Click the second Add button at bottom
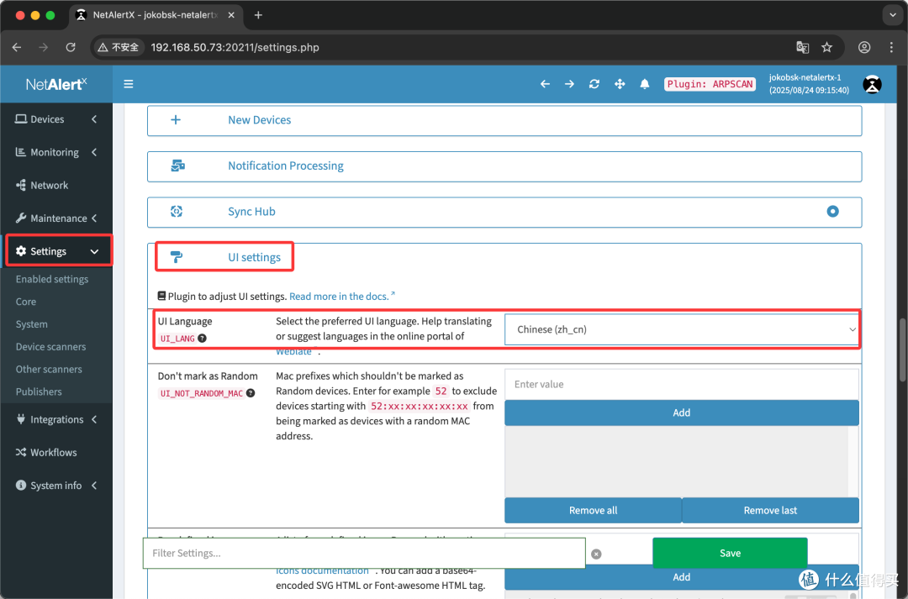908x599 pixels. (682, 577)
